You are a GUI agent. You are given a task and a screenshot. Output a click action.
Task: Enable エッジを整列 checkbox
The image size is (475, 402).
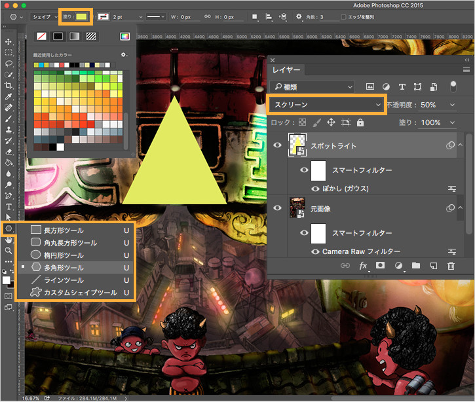[343, 17]
